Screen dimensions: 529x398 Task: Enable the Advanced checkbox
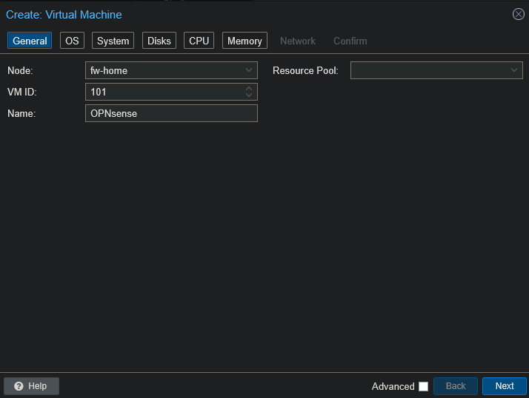423,386
